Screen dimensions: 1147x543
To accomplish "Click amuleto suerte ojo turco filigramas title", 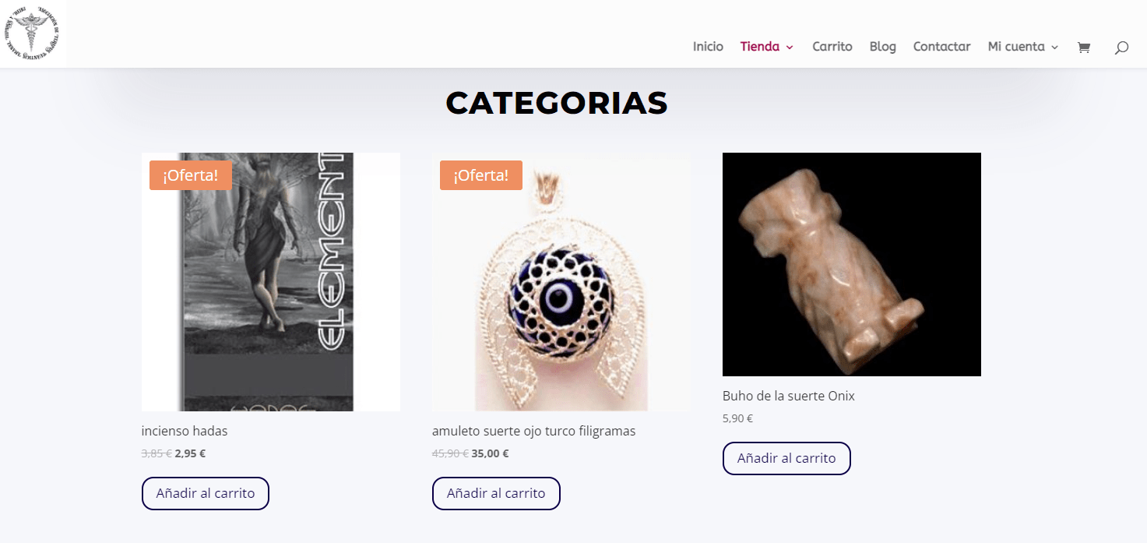I will 534,431.
